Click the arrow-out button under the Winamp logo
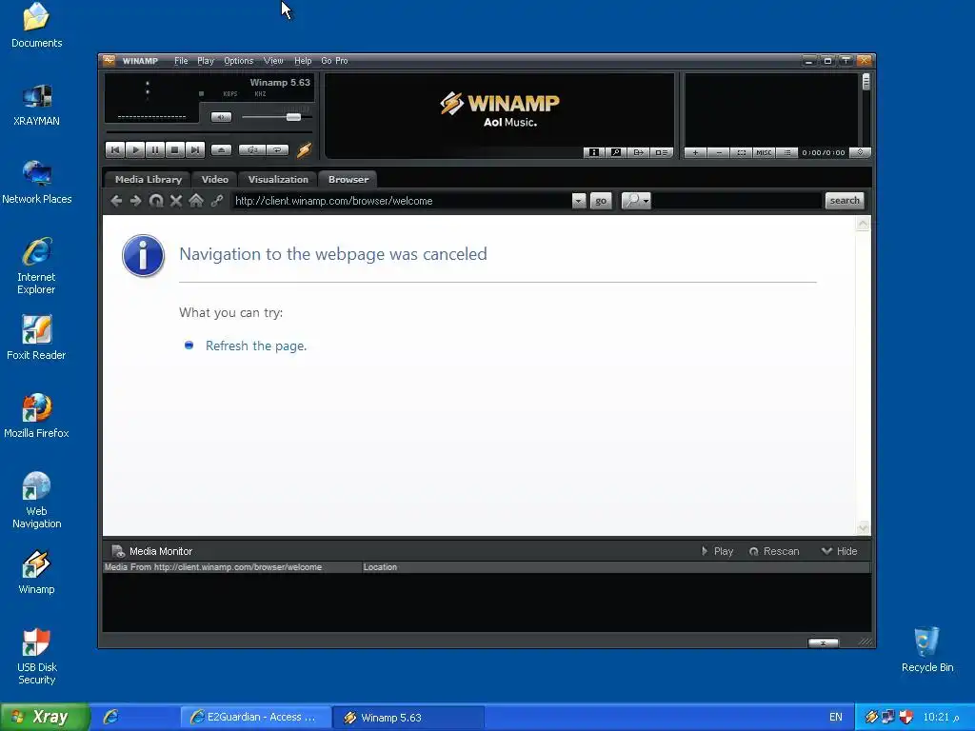 [x=639, y=152]
